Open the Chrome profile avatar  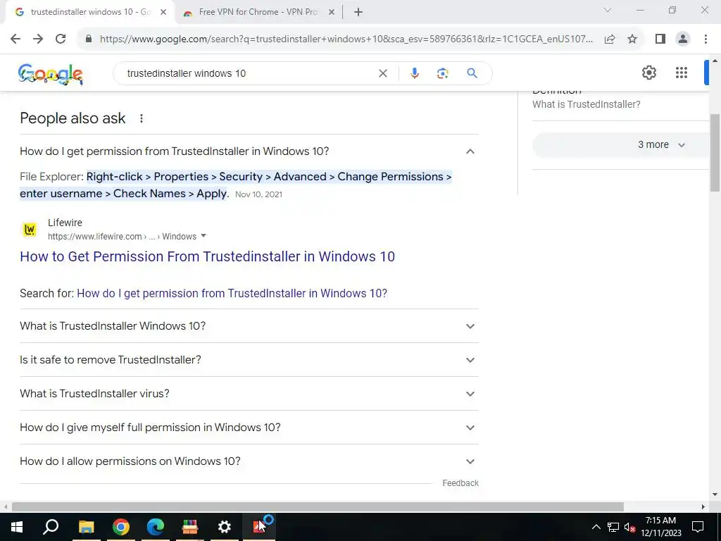pos(683,39)
